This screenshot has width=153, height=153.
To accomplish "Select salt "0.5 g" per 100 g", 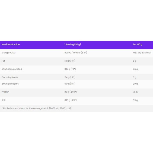I will tap(135, 100).
